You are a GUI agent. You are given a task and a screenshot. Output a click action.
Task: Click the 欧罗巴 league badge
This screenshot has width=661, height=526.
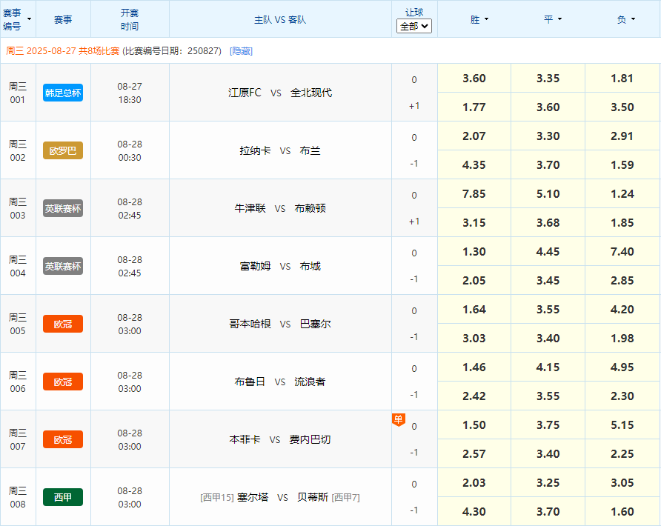tap(63, 150)
